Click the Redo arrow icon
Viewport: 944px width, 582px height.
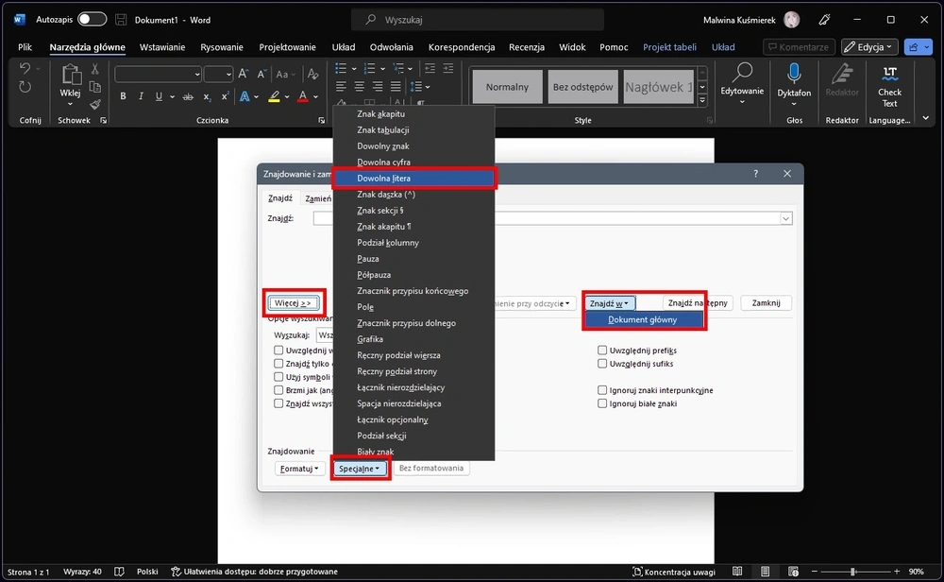(x=25, y=87)
